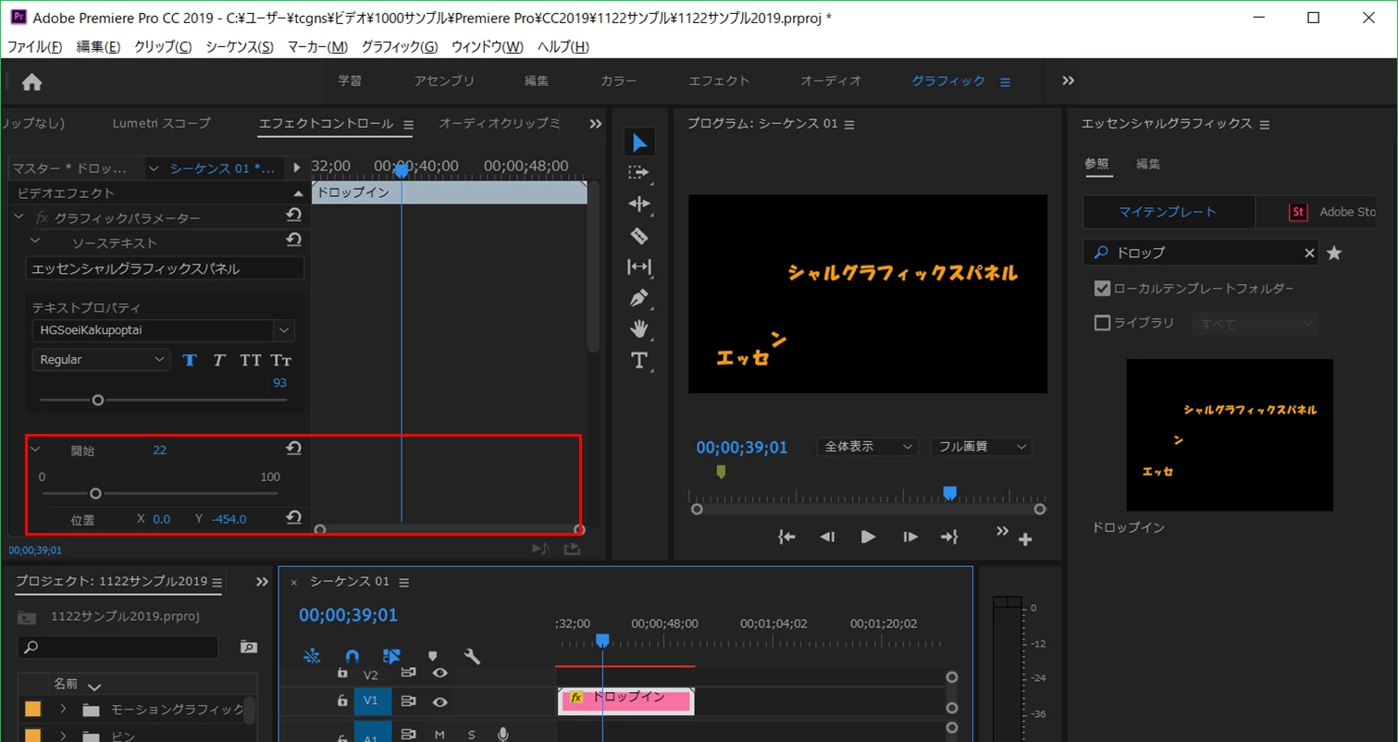Add a marker in the timeline

[432, 656]
